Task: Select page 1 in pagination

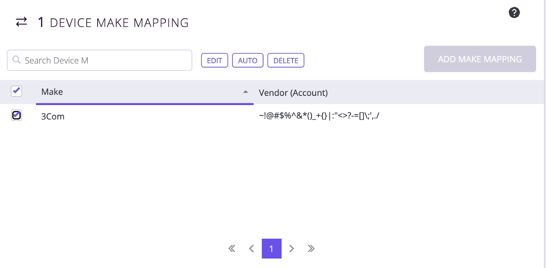Action: tap(272, 249)
